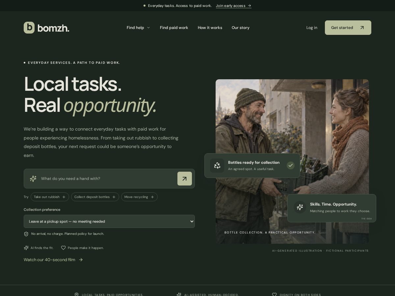Click the 'Find help' menu label
Viewport: 395px width, 296px height.
coord(135,28)
